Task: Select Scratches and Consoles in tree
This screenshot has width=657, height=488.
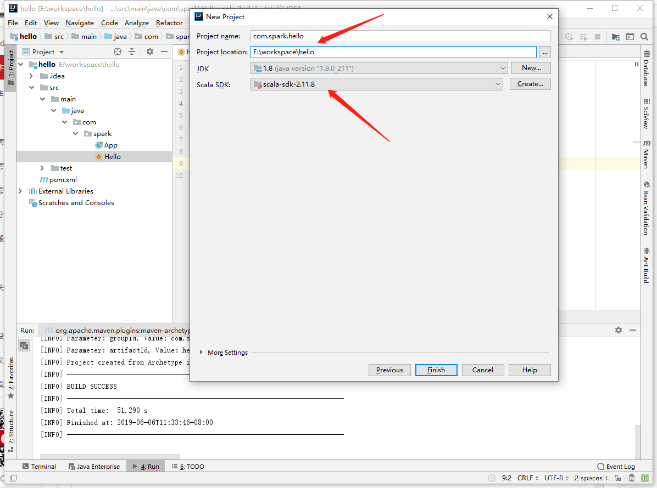Action: (71, 203)
